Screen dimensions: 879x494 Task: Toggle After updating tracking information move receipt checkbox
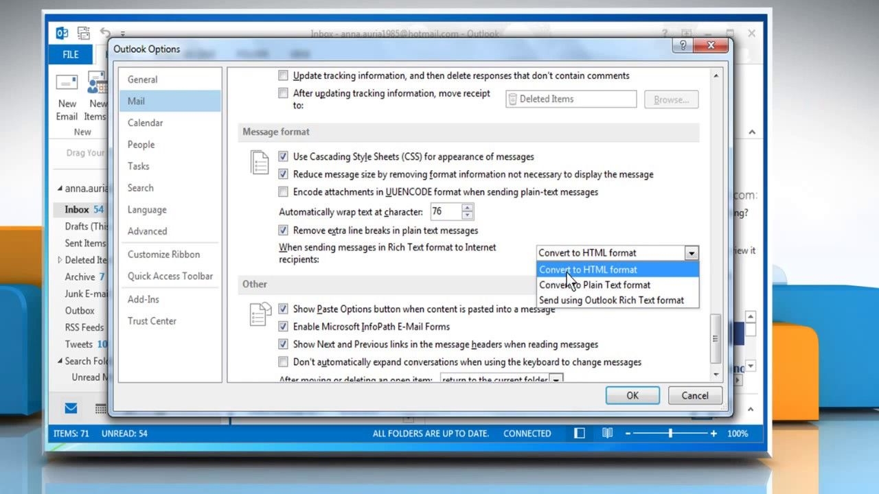(x=283, y=93)
